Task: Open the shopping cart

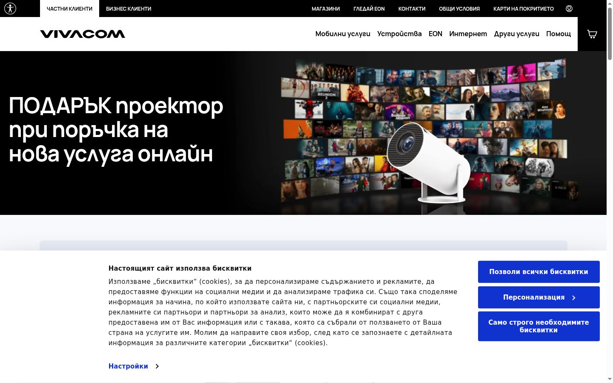Action: 592,34
